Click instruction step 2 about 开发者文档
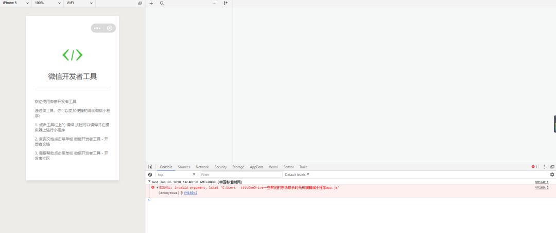This screenshot has height=233, width=556. [x=71, y=142]
